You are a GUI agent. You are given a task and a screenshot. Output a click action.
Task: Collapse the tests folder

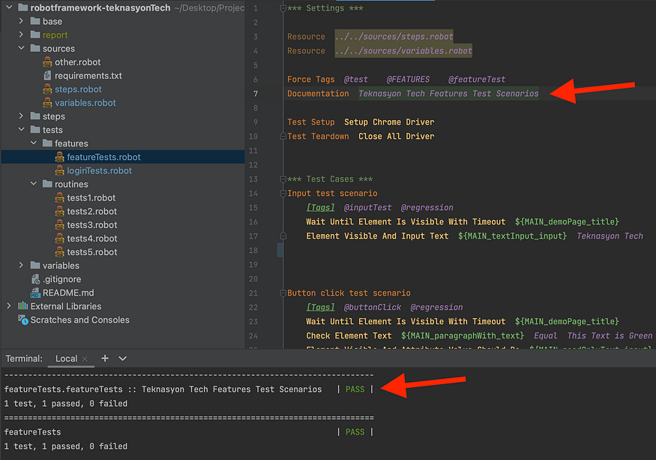tap(21, 129)
